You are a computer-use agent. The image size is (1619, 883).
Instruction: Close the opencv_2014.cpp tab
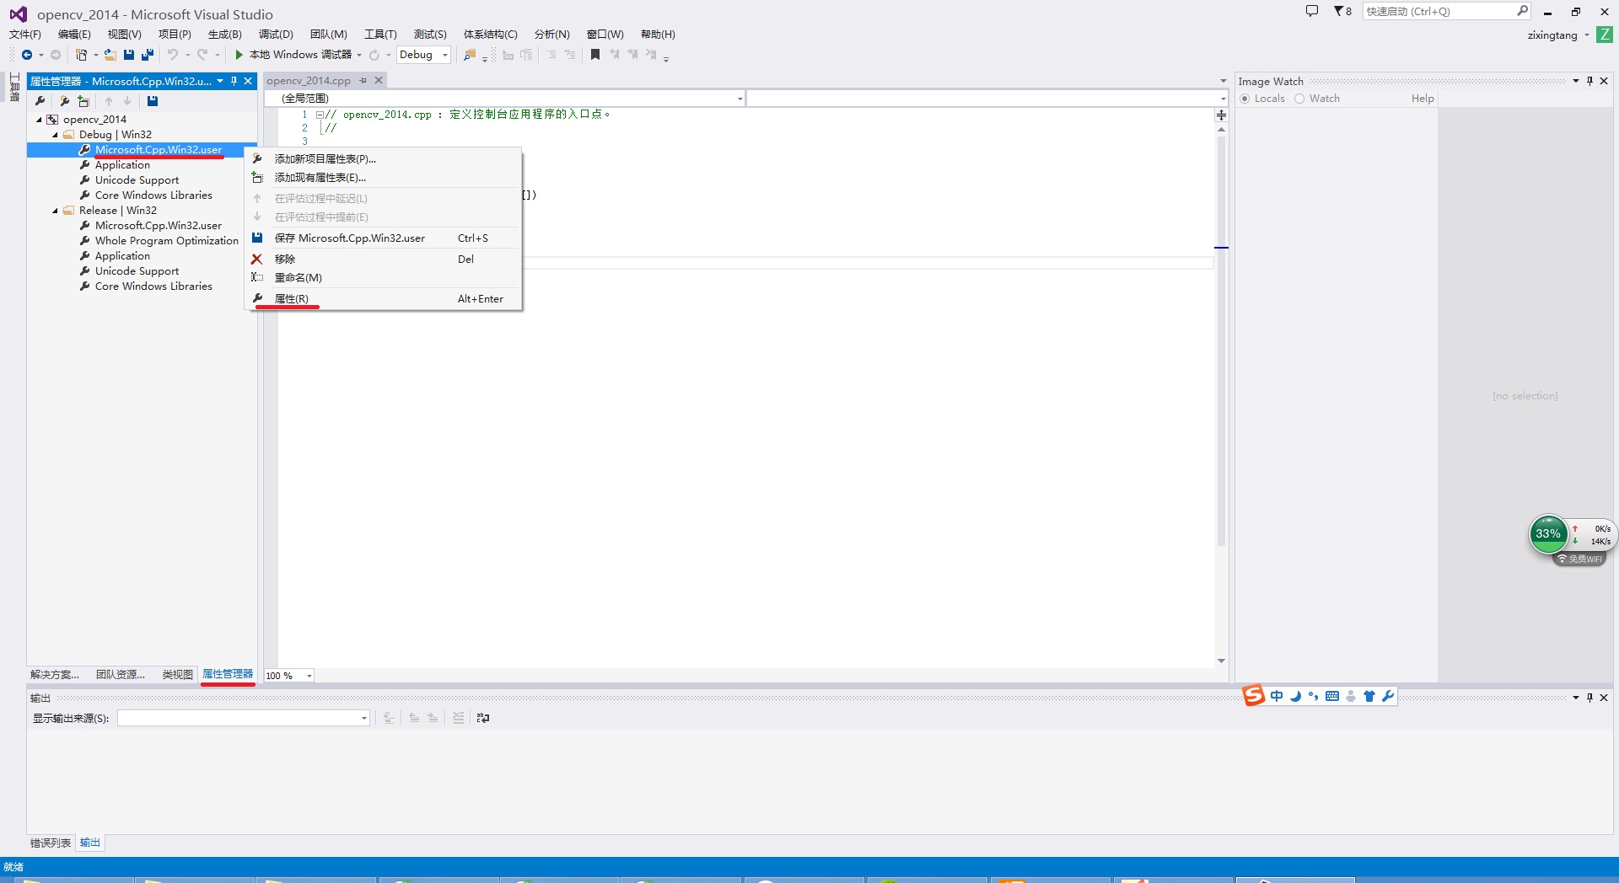[379, 80]
